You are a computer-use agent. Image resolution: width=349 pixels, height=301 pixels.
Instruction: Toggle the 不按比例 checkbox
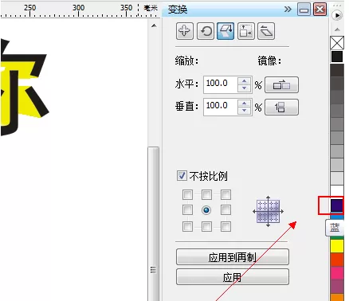coord(182,176)
